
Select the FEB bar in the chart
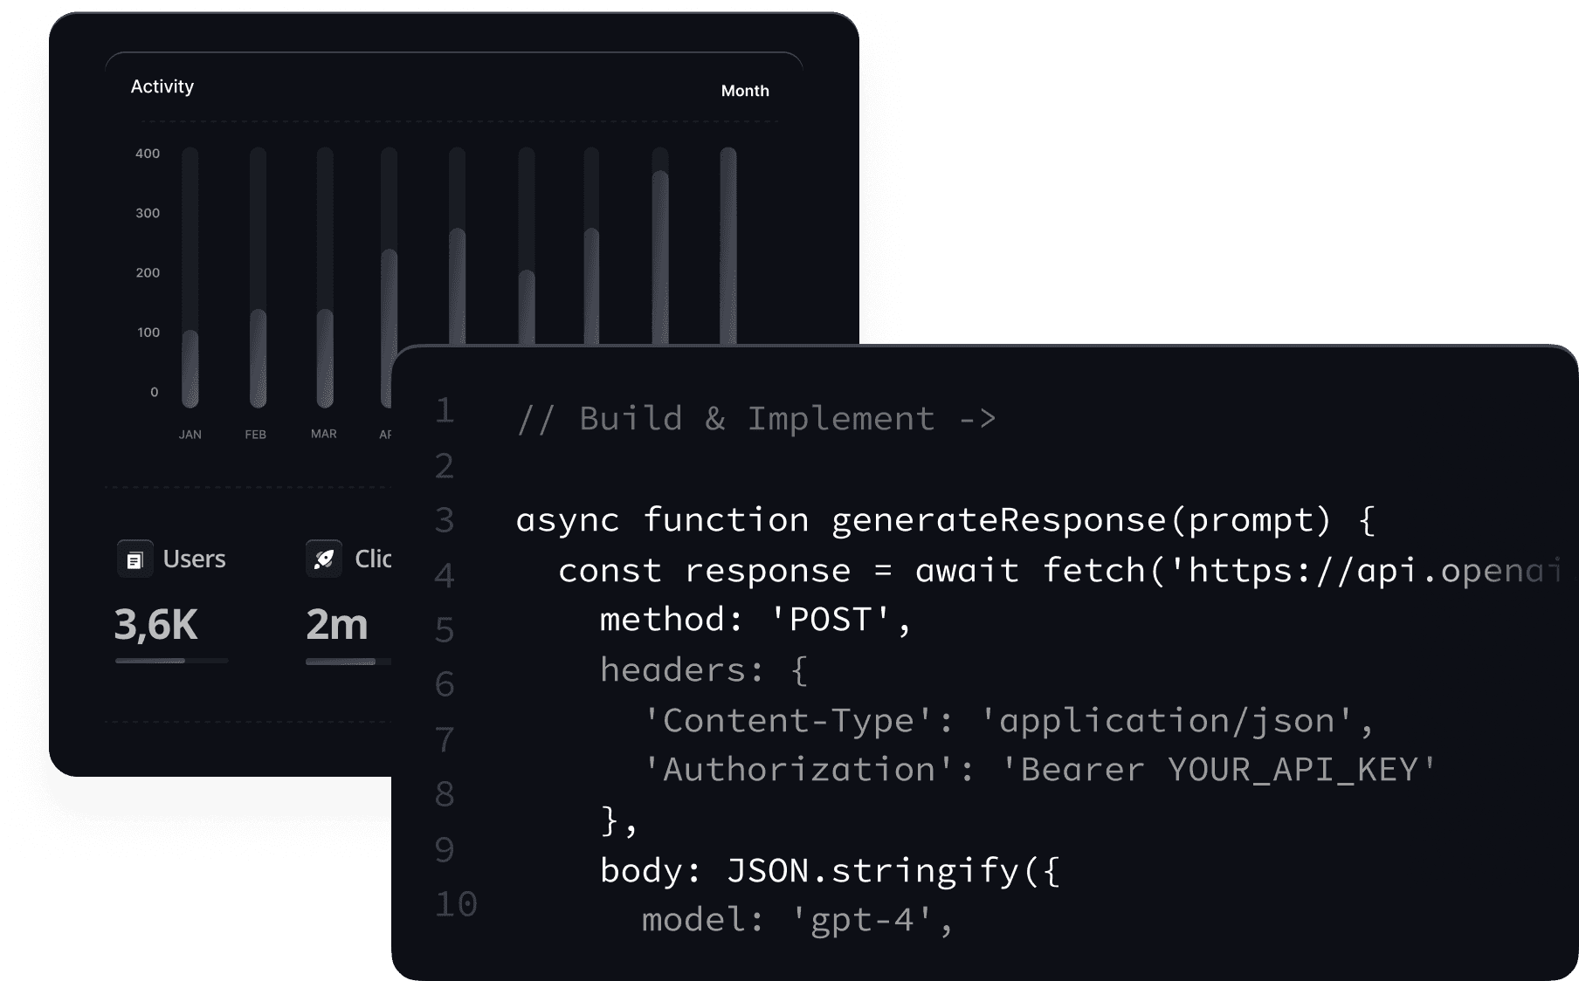tap(258, 358)
